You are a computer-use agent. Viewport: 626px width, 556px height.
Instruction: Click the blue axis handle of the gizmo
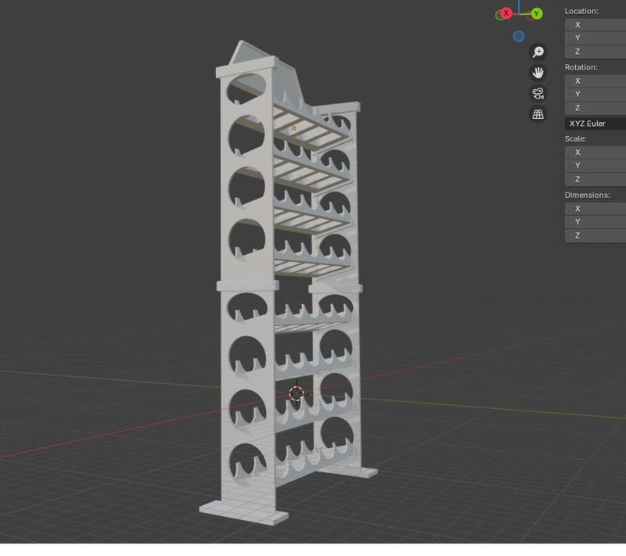tap(517, 34)
